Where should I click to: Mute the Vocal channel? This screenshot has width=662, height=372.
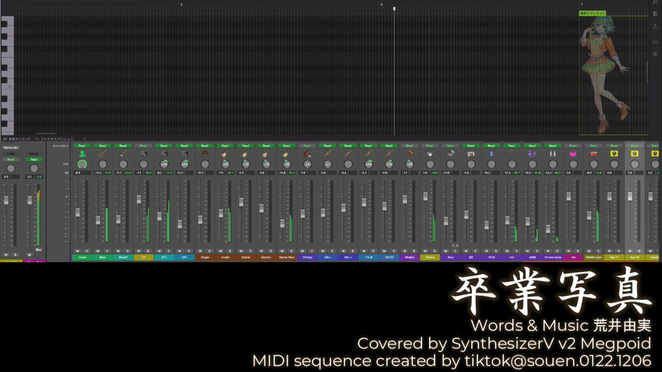tap(78, 251)
